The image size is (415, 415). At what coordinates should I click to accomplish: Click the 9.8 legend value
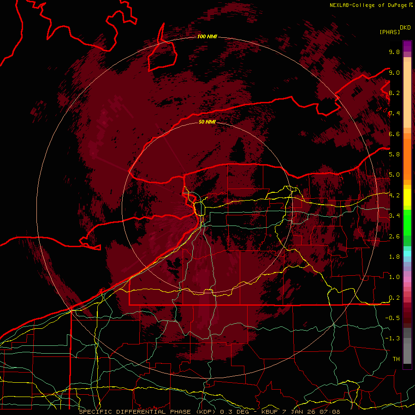(x=394, y=52)
